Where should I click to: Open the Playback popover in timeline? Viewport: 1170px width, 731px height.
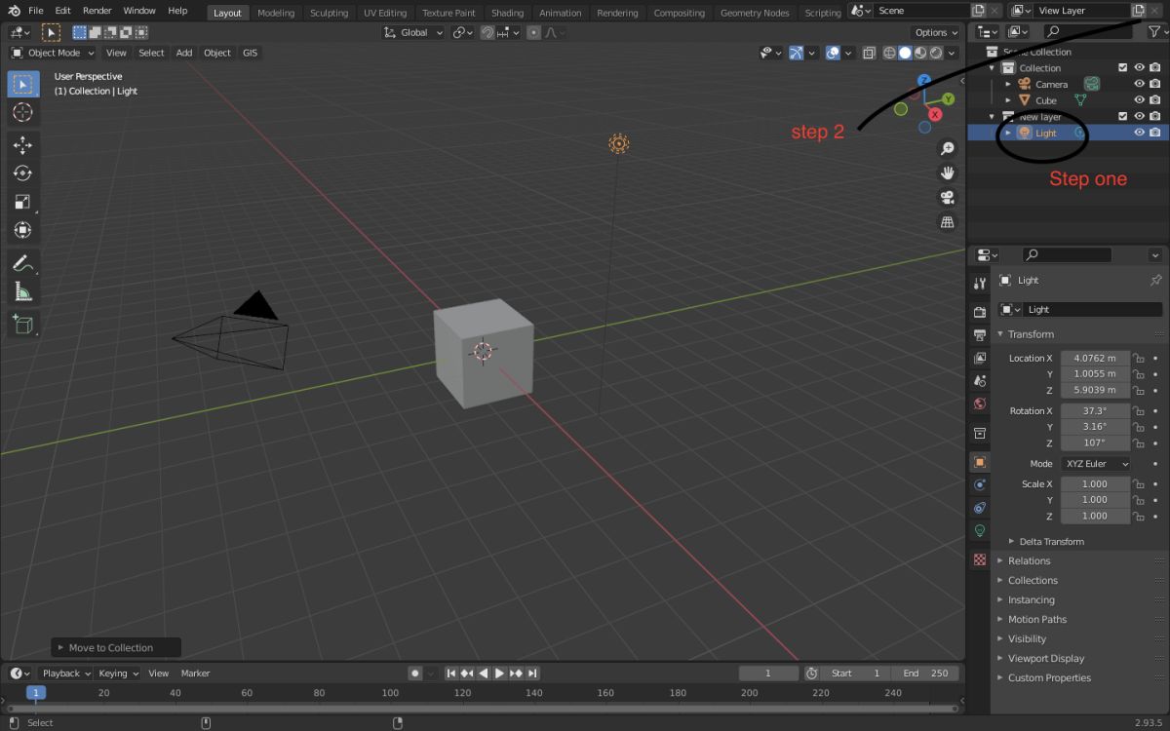pyautogui.click(x=64, y=673)
